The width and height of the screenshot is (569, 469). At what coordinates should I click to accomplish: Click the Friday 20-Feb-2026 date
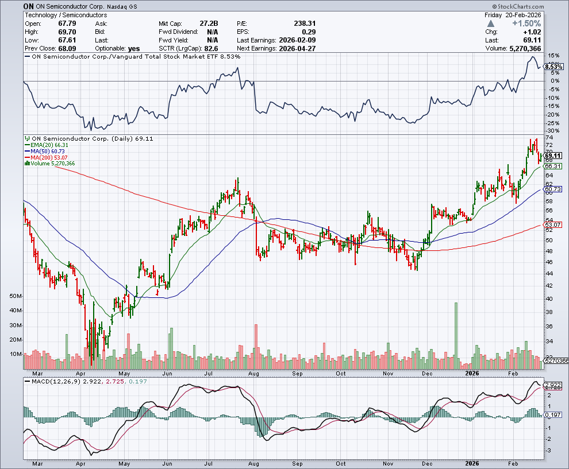pos(513,15)
